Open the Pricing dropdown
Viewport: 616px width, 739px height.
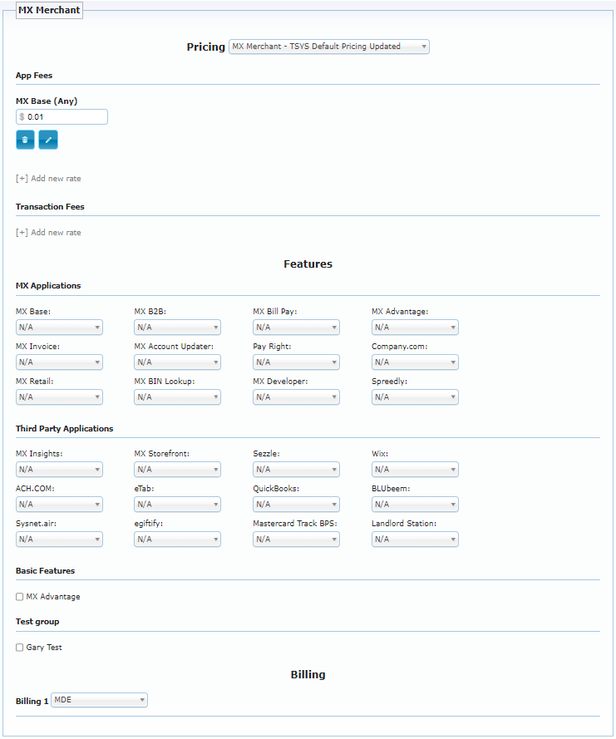pos(329,47)
